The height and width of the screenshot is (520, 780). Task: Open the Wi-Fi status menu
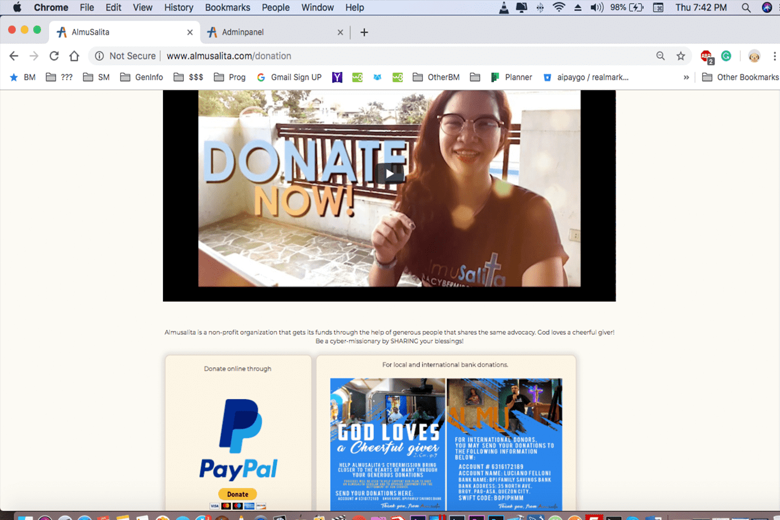coord(559,8)
